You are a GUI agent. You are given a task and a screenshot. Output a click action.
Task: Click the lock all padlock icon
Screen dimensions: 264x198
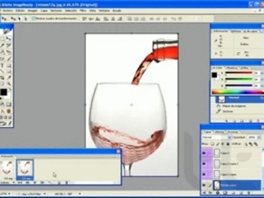coord(228,144)
